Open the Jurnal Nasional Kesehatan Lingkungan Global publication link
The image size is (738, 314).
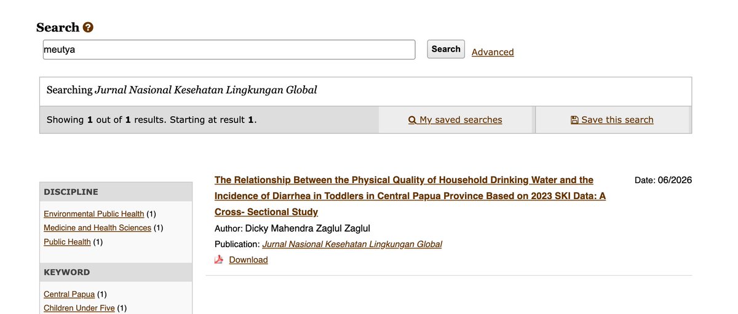(352, 244)
